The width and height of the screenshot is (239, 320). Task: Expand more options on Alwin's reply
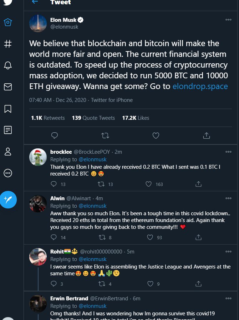click(228, 198)
